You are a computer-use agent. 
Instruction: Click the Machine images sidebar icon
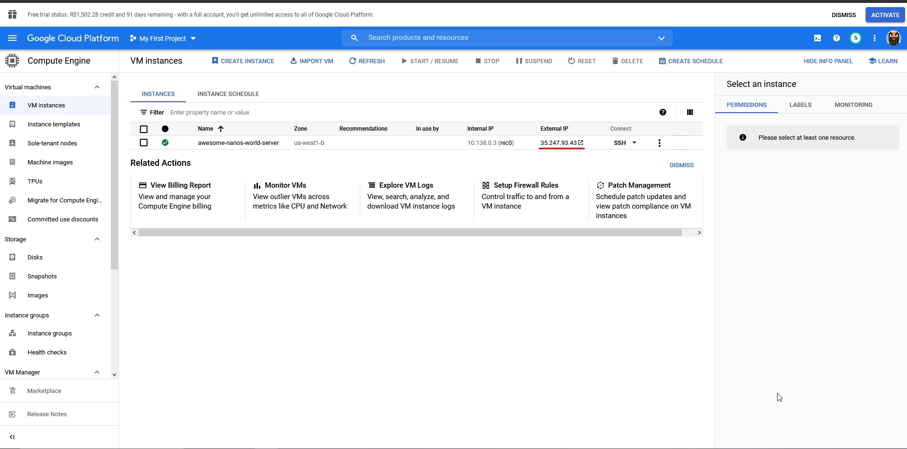13,162
